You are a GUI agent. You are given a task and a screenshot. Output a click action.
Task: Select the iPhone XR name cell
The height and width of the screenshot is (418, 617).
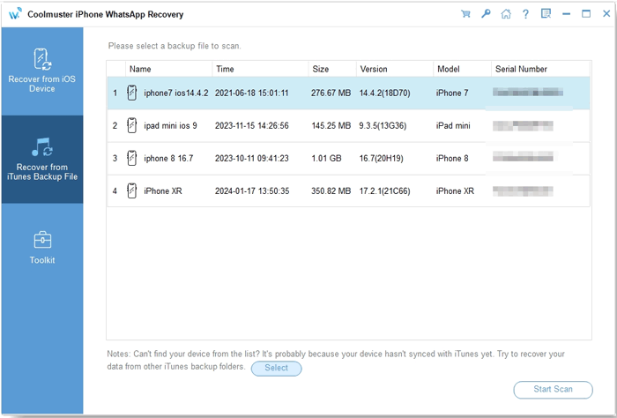tap(163, 190)
